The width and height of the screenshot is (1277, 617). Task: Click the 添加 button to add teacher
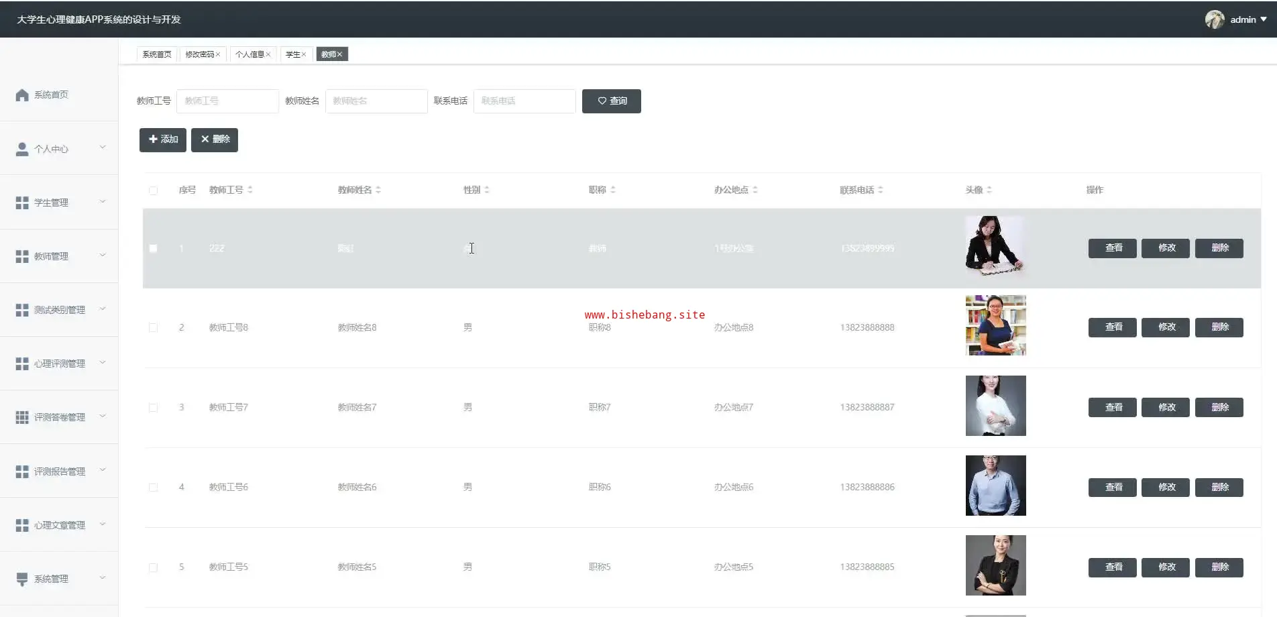pyautogui.click(x=163, y=139)
